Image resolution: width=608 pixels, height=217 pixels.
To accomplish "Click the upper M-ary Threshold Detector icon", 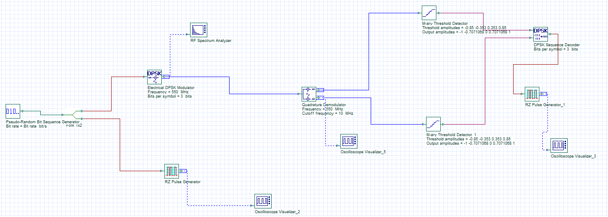I will (429, 13).
